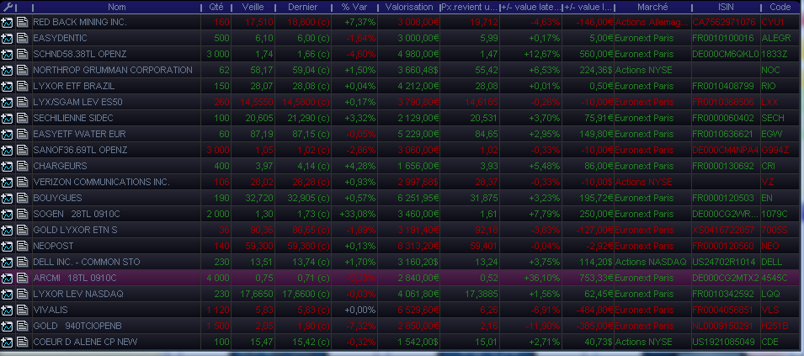Open details sheet icon for GOLD 940TCIOPENB
This screenshot has width=804, height=356.
coord(22,326)
